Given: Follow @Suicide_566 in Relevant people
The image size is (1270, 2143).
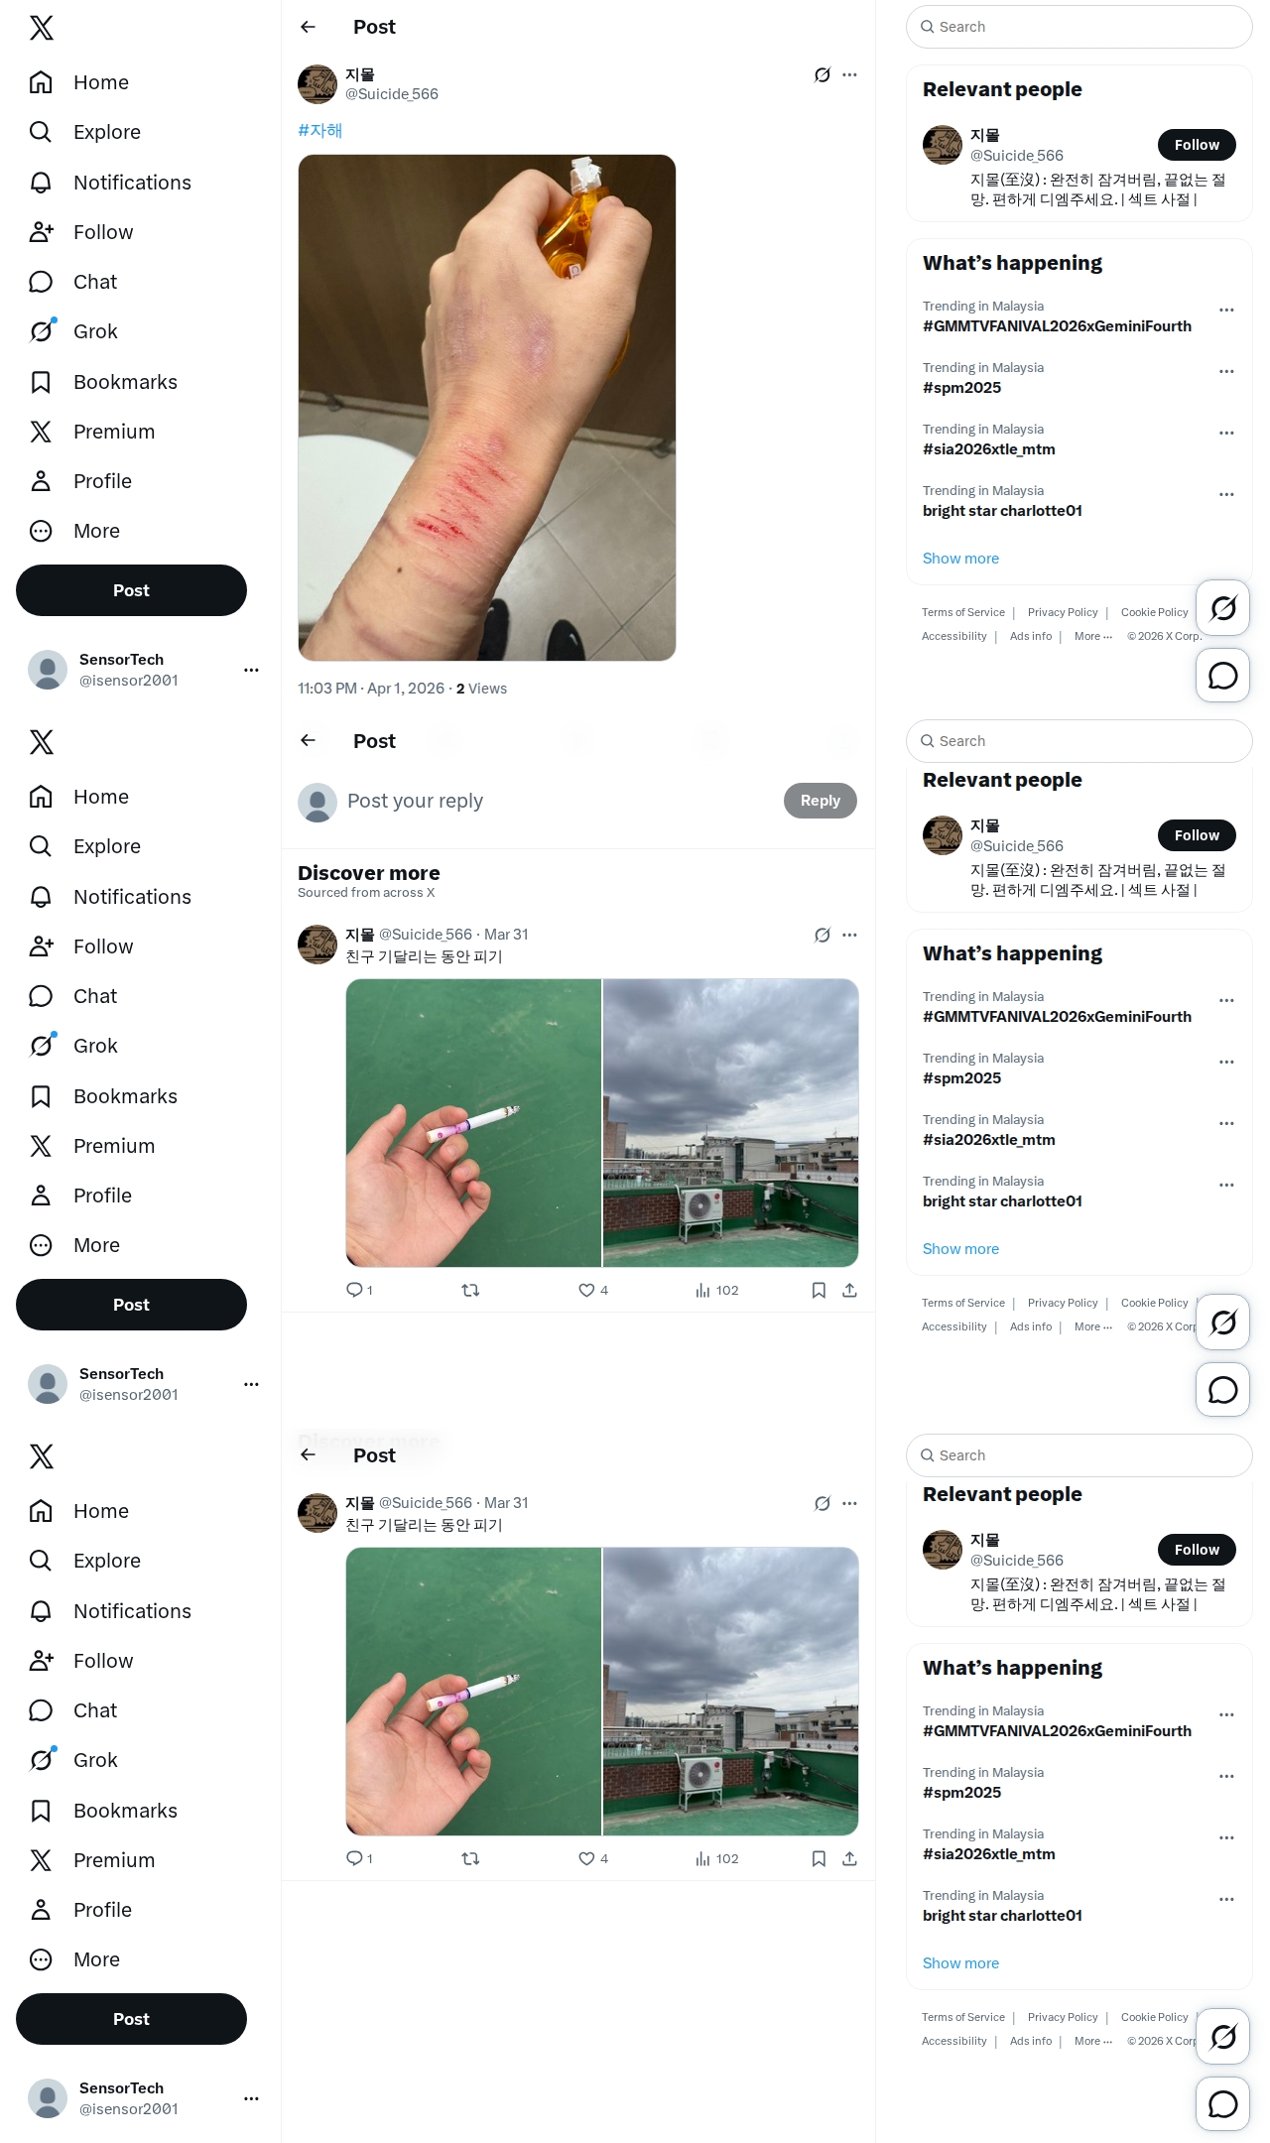Looking at the screenshot, I should pyautogui.click(x=1197, y=145).
